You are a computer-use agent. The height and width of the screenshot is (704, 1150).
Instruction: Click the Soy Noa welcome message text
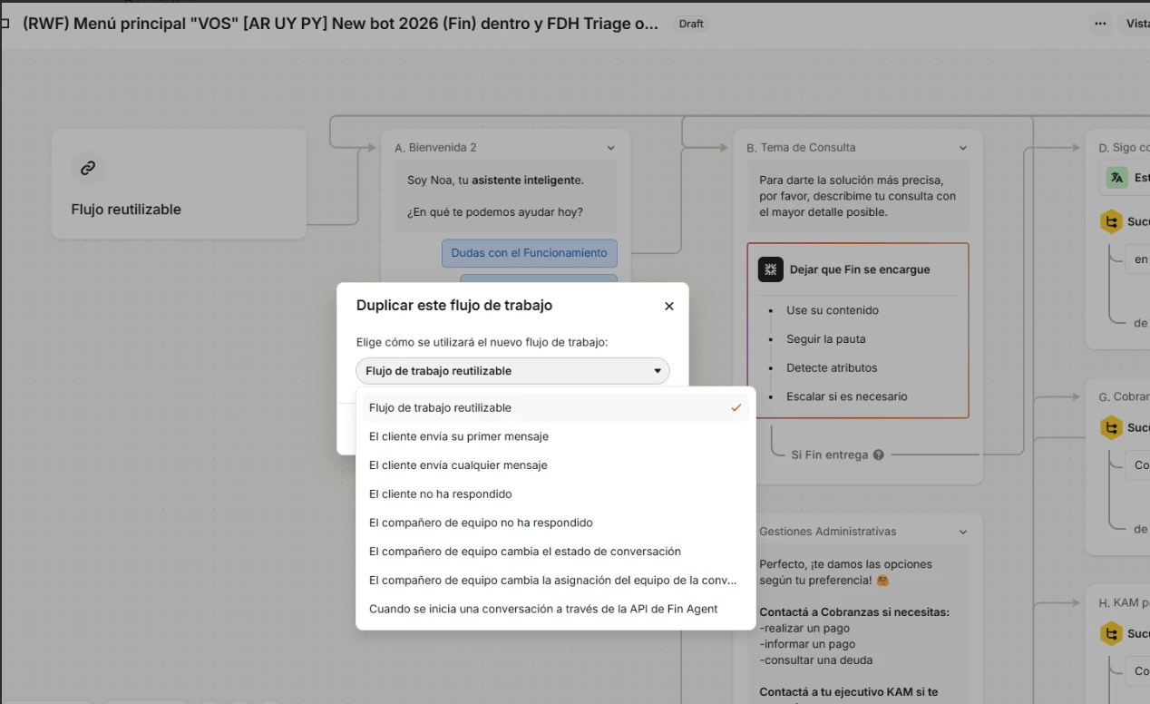click(495, 181)
